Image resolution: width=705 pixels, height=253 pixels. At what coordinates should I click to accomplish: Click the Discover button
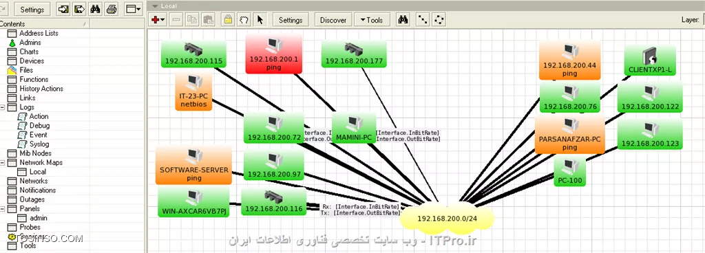tap(333, 20)
